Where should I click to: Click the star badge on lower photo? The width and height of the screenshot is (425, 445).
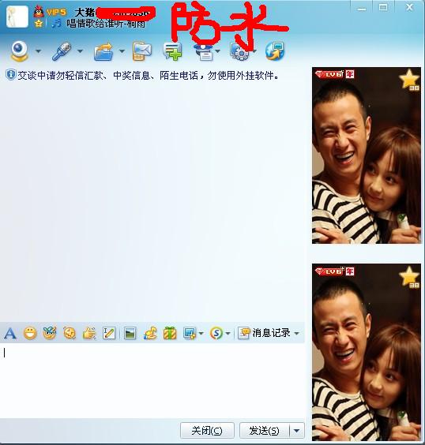409,277
